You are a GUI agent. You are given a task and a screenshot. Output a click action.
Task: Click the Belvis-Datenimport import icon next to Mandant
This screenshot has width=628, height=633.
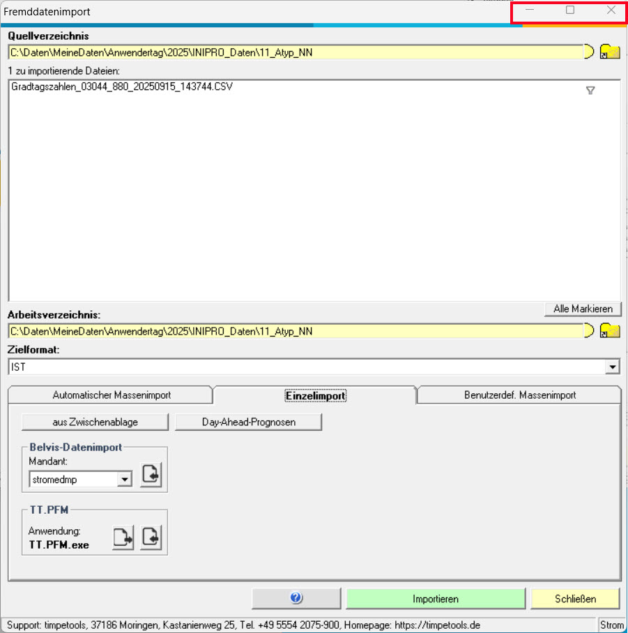click(x=151, y=475)
